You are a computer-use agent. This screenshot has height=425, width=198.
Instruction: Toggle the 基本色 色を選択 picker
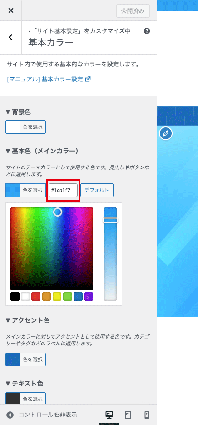[26, 190]
